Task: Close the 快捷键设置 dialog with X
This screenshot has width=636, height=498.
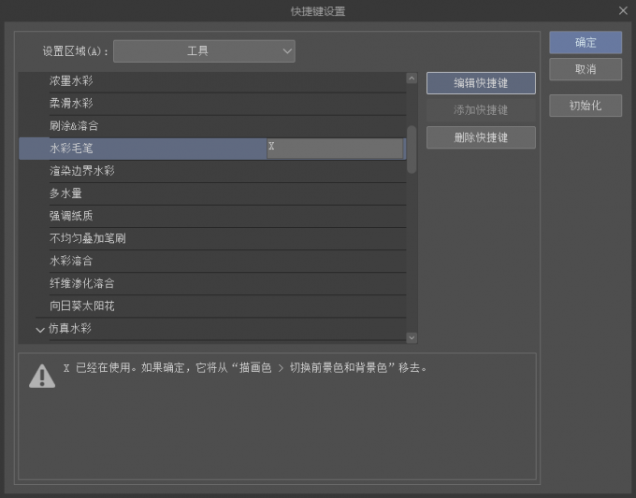Action: click(623, 11)
